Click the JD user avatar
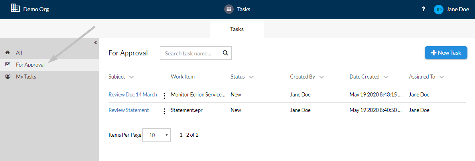 438,10
